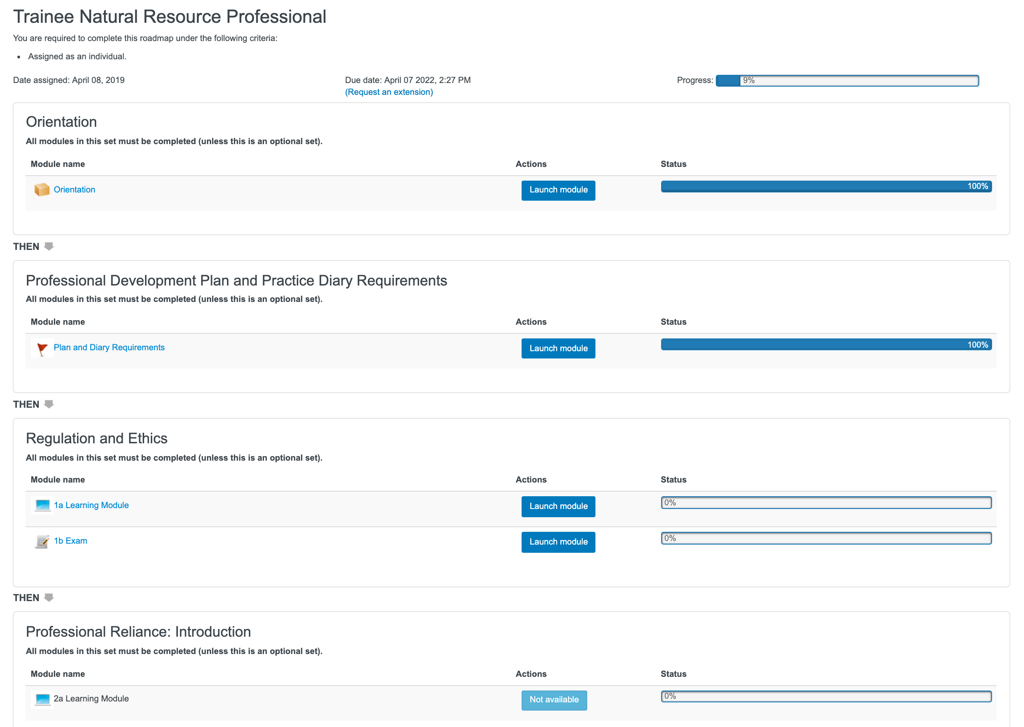
Task: Open the Plan and Diary Requirements link
Action: [x=109, y=348]
